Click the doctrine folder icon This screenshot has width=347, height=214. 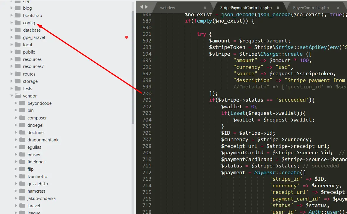(22, 132)
